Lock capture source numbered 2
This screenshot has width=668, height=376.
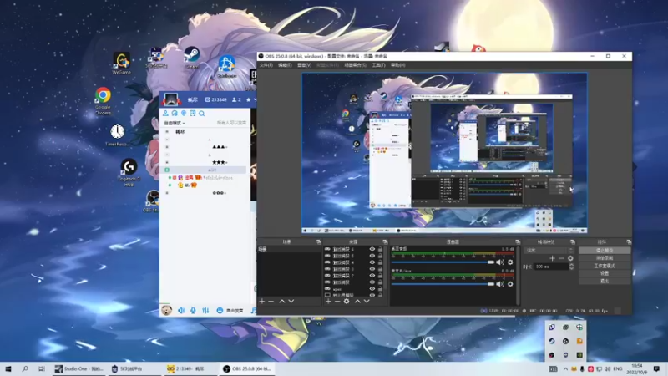(x=380, y=276)
